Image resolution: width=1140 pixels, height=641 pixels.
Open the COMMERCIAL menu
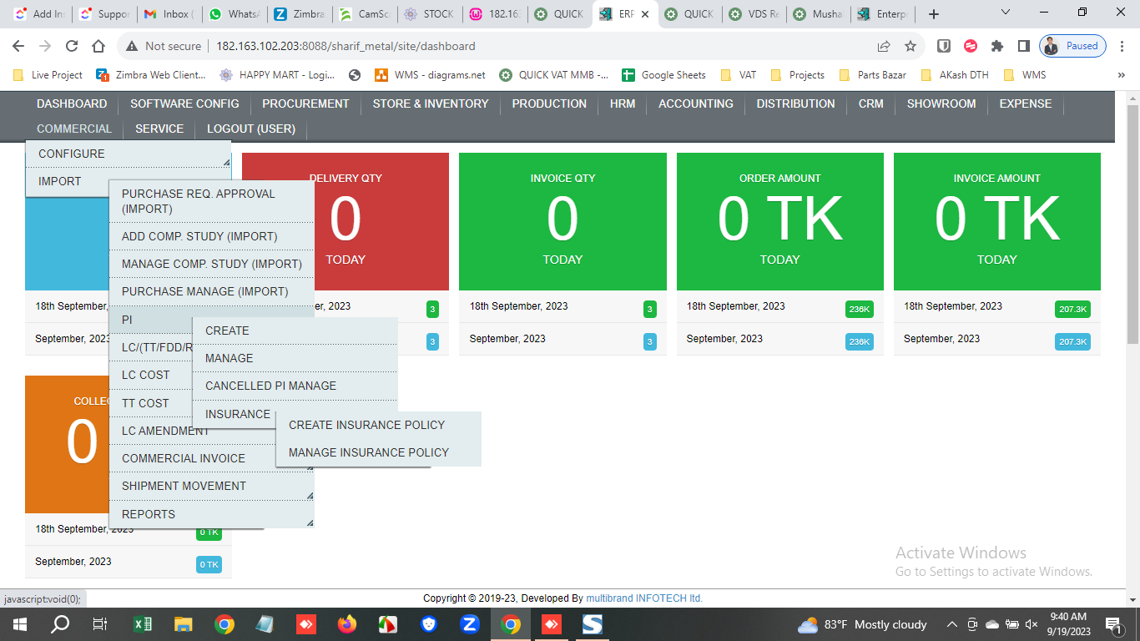pyautogui.click(x=74, y=129)
